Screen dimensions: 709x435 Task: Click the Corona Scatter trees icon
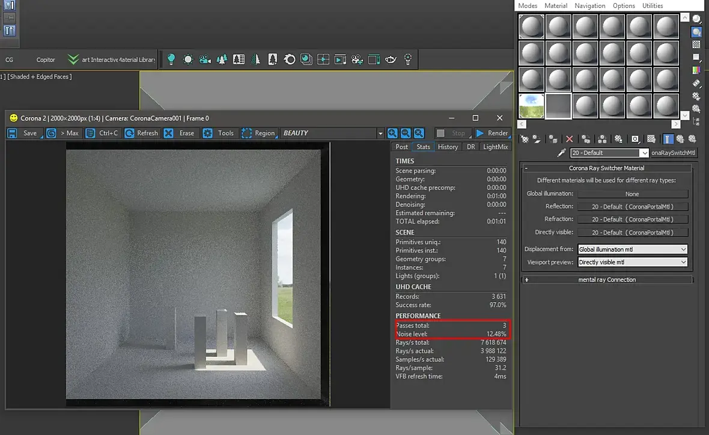[x=222, y=59]
